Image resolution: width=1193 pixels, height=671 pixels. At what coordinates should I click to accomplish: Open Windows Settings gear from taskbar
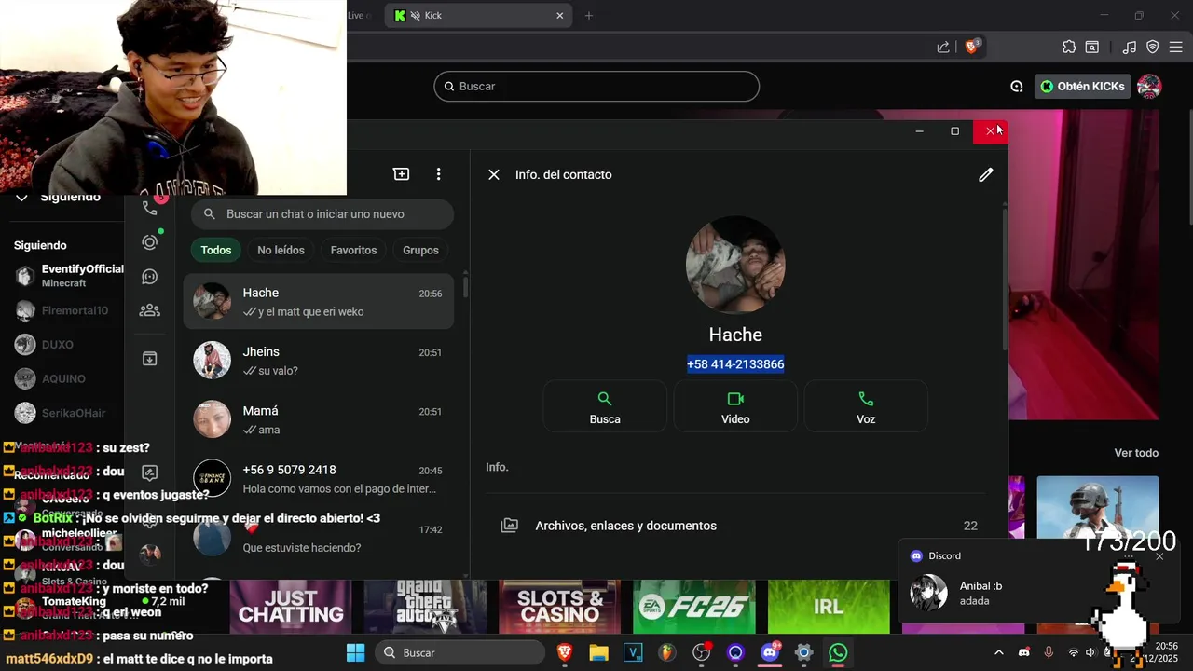click(804, 652)
